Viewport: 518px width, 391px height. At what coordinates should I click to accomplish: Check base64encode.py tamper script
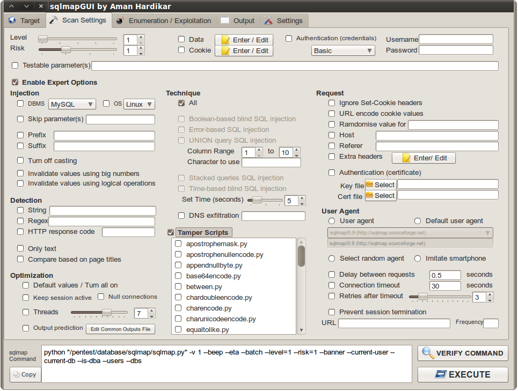[x=178, y=276]
